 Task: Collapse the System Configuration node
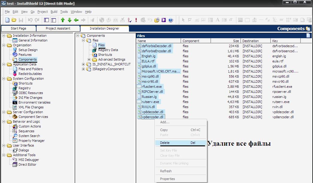[4, 79]
